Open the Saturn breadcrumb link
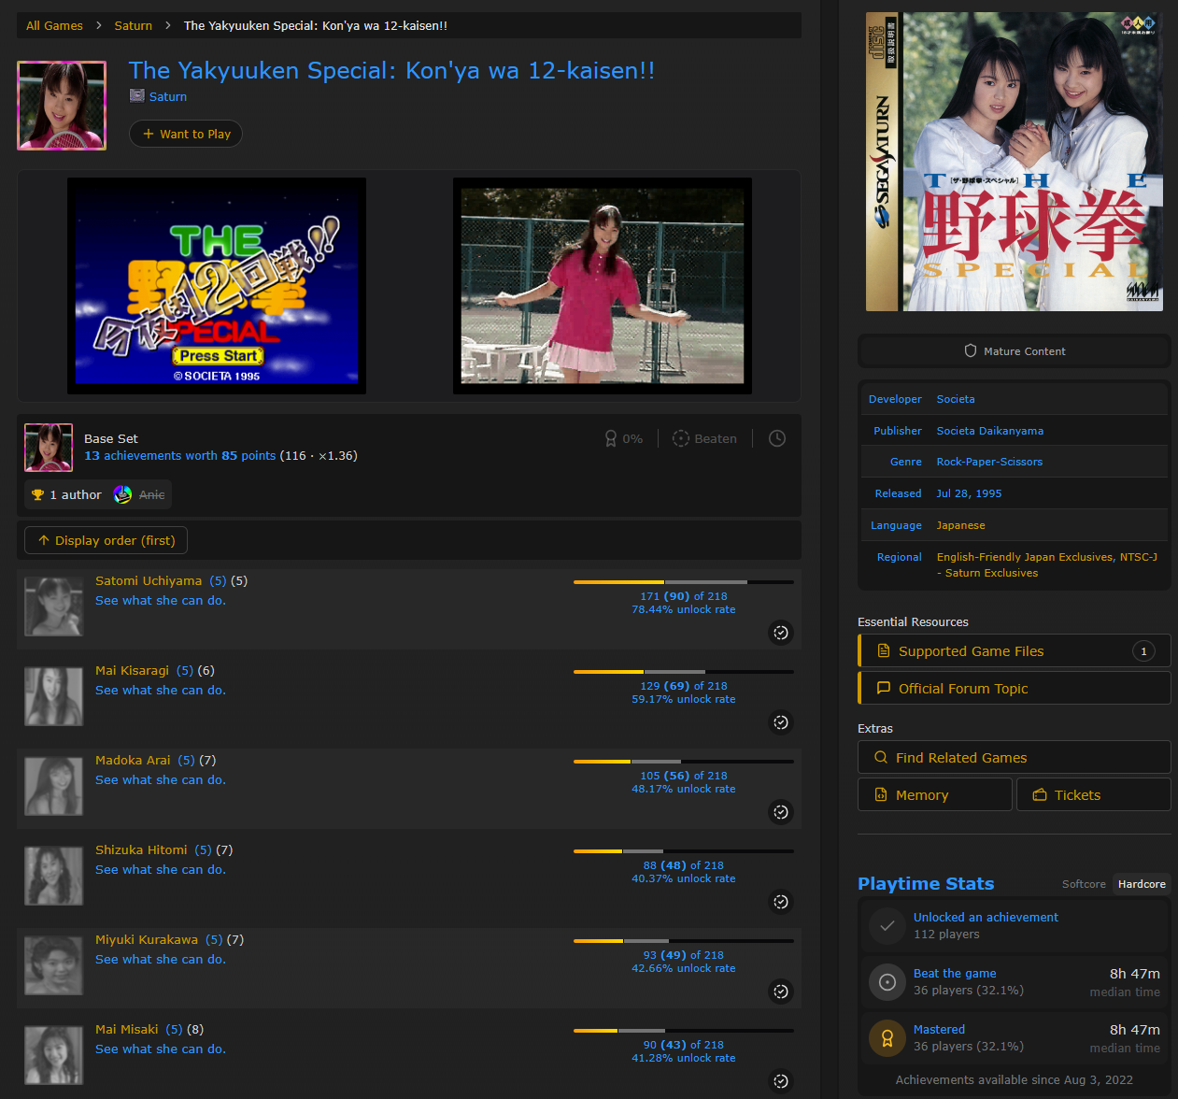 tap(133, 25)
